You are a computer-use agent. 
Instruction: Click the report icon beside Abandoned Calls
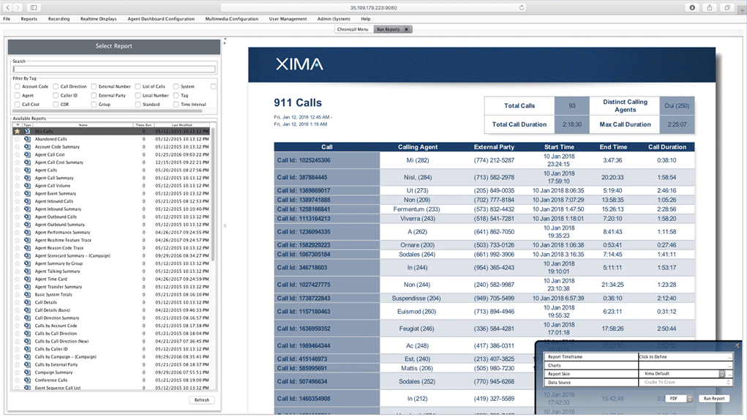[27, 139]
